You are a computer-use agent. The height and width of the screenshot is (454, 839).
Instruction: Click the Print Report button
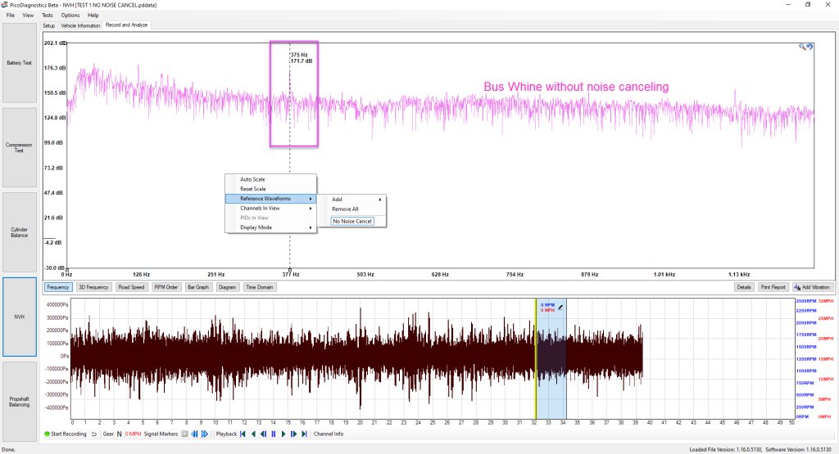point(773,287)
